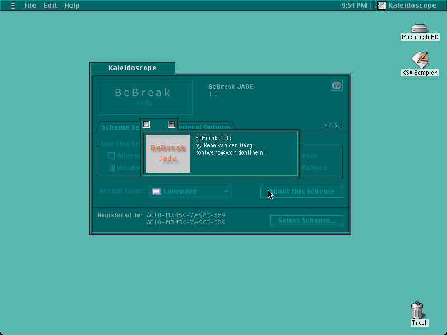Click the Kaleidoscope application menu icon
The width and height of the screenshot is (447, 335).
382,6
